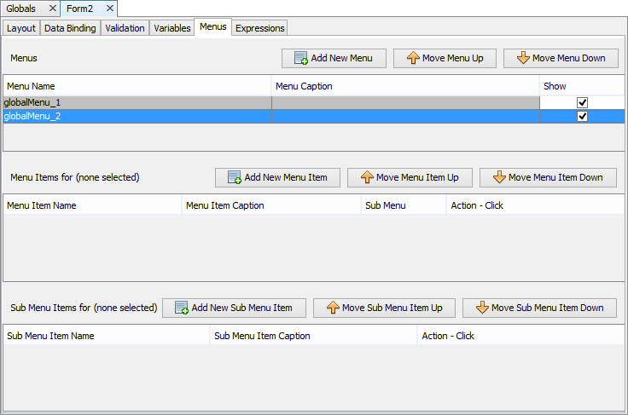Switch to the Globals document tab
Screen dimensions: 628x415
pos(21,9)
